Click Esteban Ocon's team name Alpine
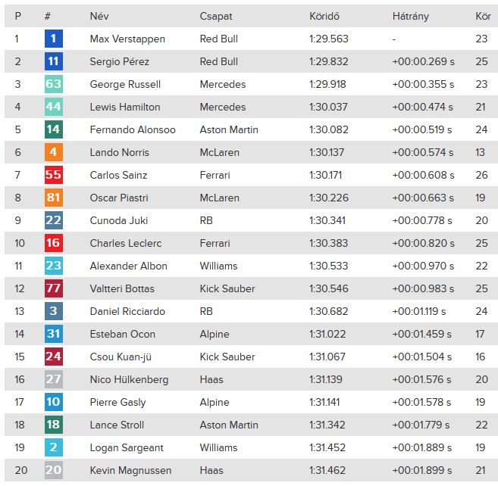This screenshot has height=486, width=498. point(214,334)
